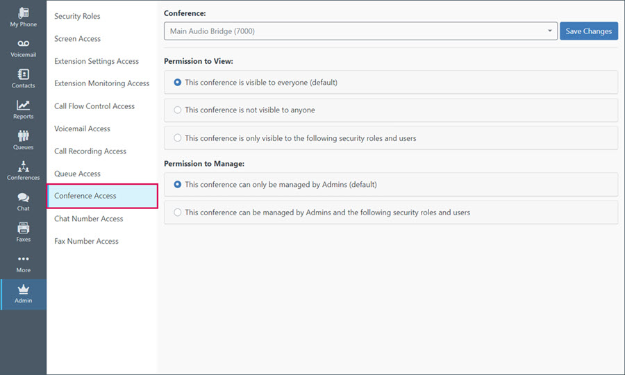Open Chat Number Access page

tap(88, 219)
